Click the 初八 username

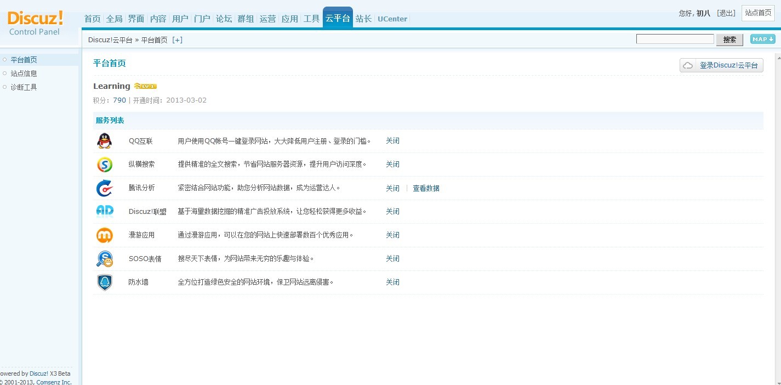point(703,13)
